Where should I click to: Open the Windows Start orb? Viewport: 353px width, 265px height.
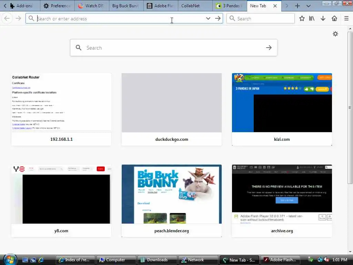tap(10, 259)
